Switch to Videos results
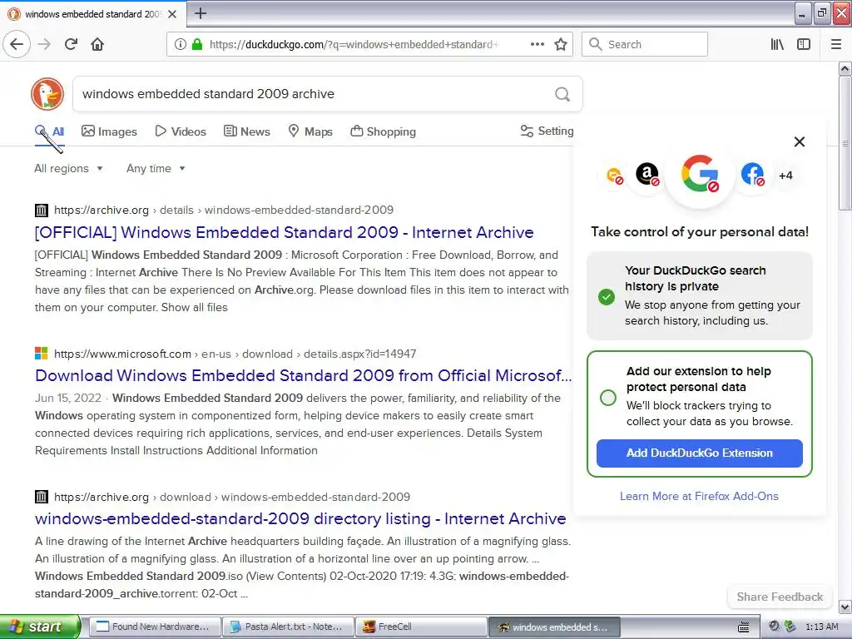 (x=181, y=131)
